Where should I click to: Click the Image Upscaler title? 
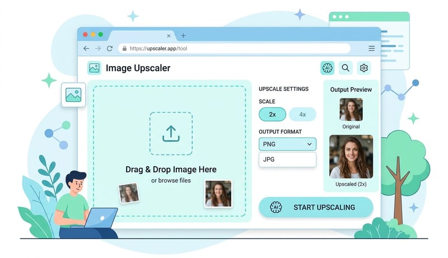(138, 68)
